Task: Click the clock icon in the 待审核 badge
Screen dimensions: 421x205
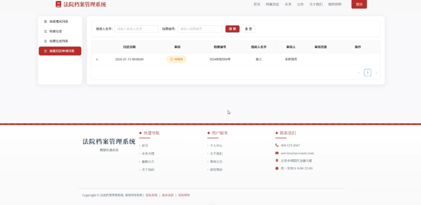Action: [171, 59]
